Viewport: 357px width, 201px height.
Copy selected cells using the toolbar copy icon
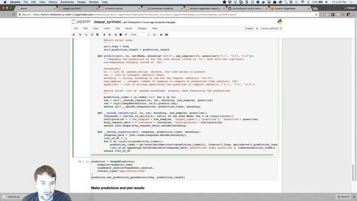pos(92,35)
